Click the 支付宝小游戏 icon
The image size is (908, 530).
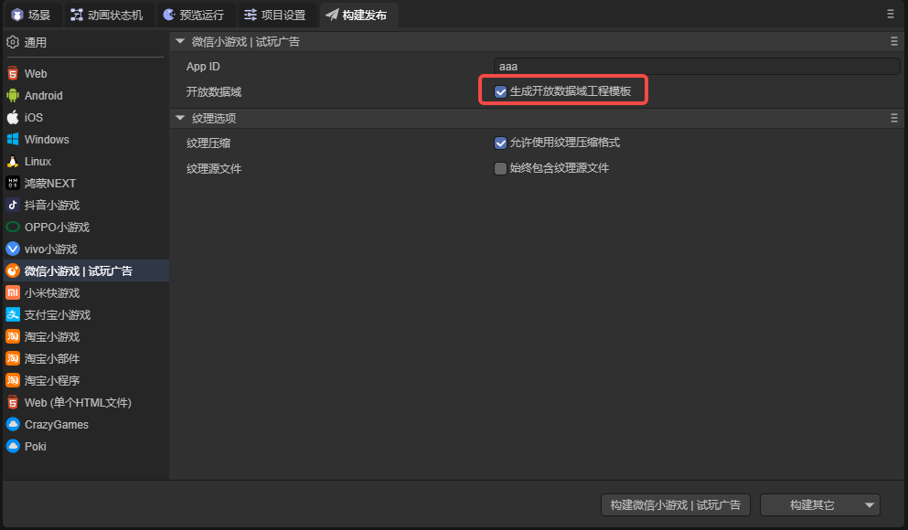[13, 315]
